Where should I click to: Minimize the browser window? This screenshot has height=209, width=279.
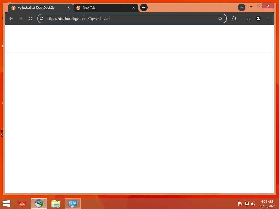click(251, 6)
